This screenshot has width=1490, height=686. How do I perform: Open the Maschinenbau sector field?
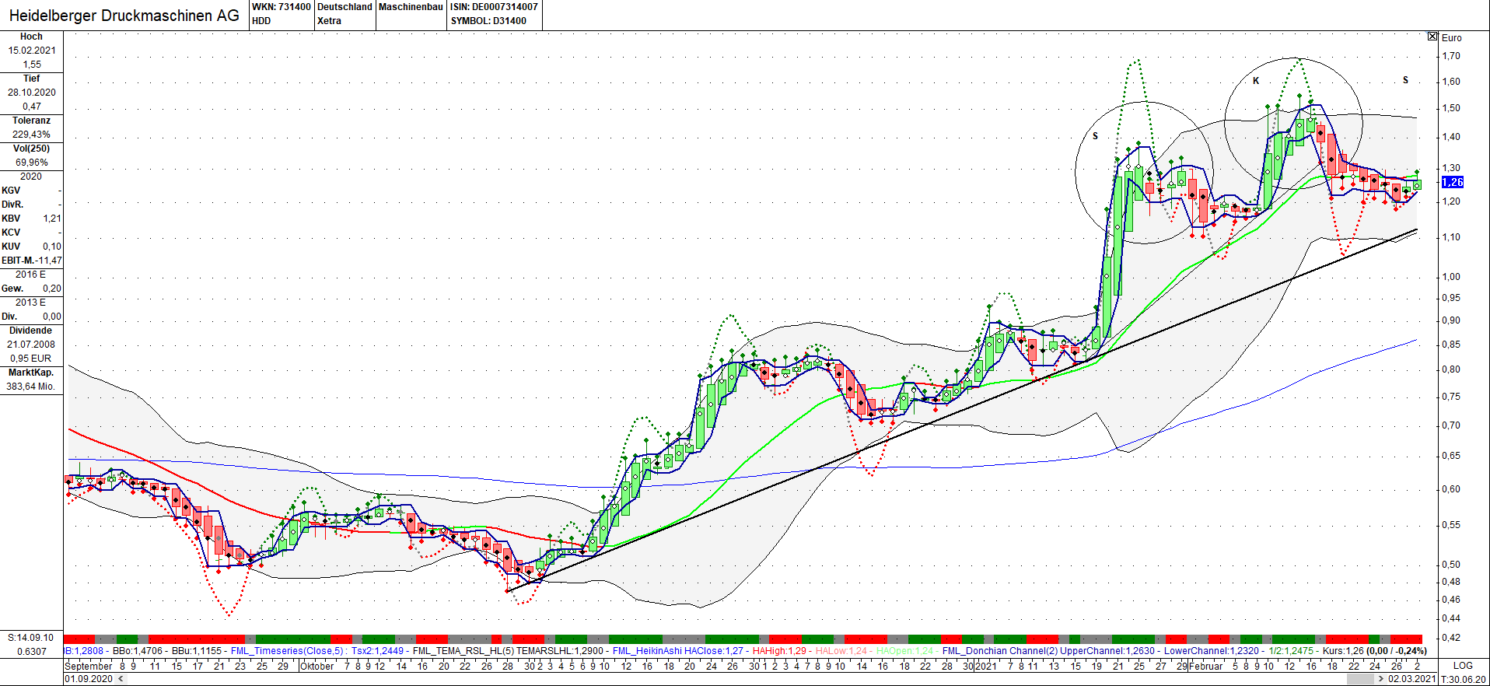pos(411,7)
